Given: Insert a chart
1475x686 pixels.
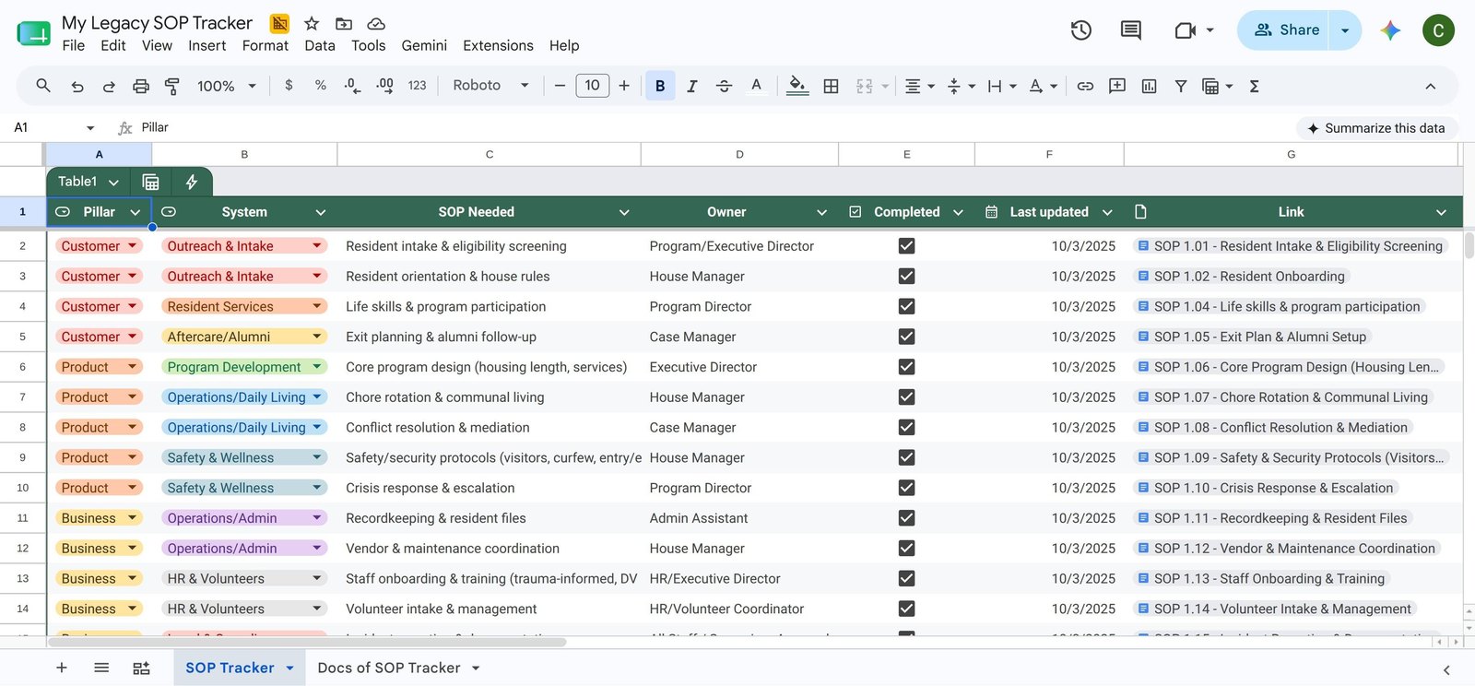Looking at the screenshot, I should click(x=1149, y=86).
